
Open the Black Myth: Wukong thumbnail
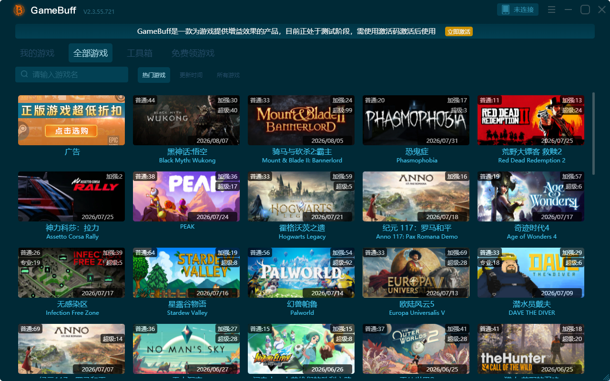[x=186, y=120]
